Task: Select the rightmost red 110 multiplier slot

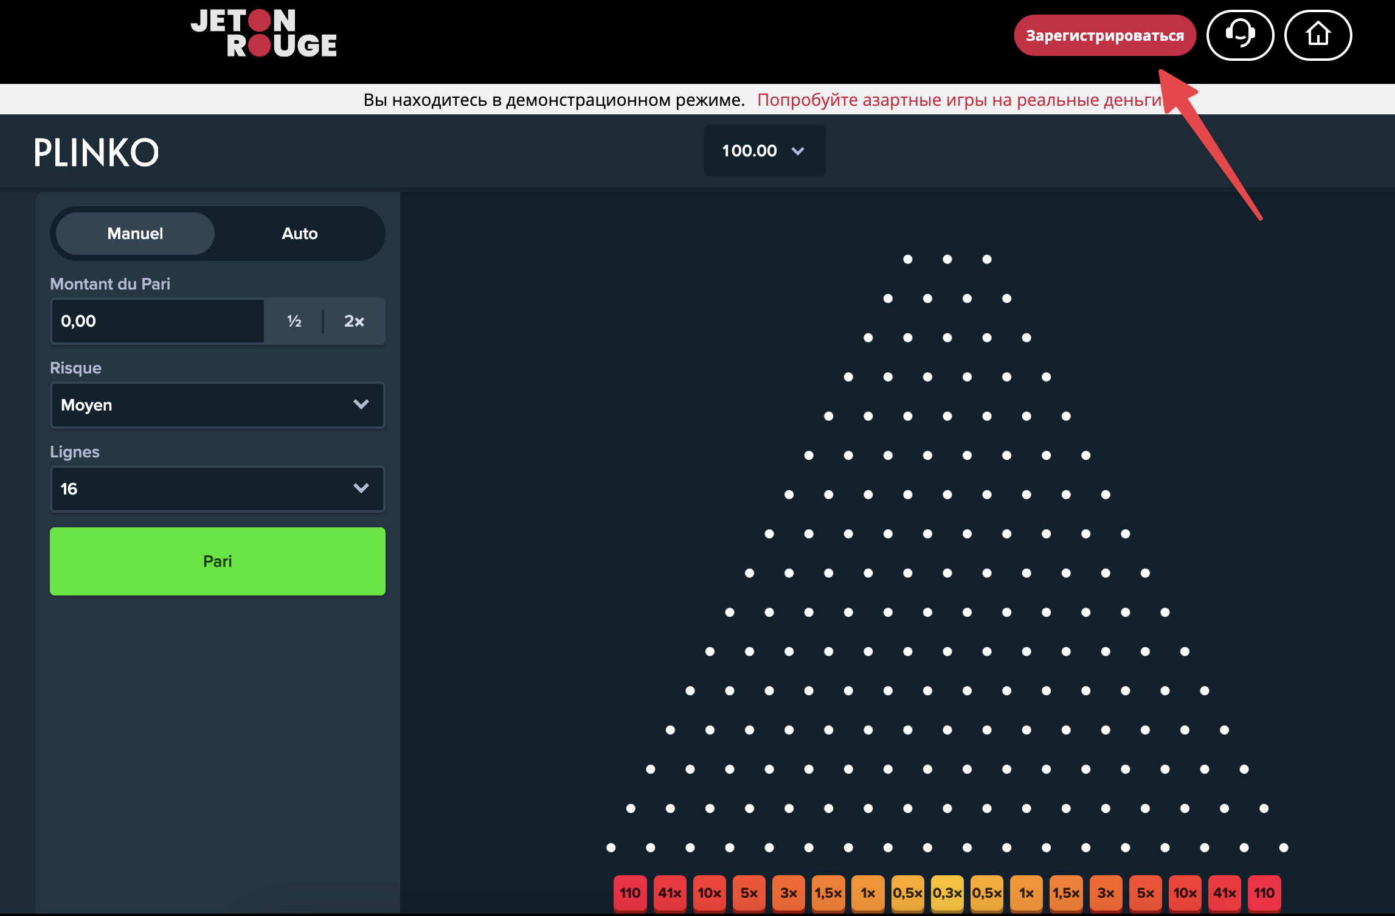Action: click(x=1264, y=893)
